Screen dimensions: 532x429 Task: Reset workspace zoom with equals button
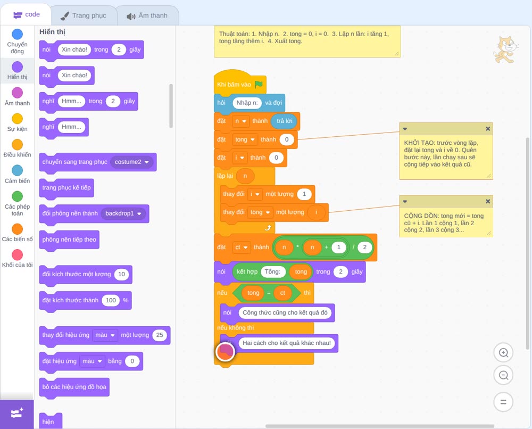tap(503, 402)
